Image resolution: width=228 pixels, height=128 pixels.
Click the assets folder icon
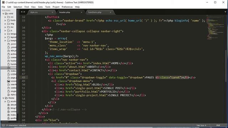(9, 101)
